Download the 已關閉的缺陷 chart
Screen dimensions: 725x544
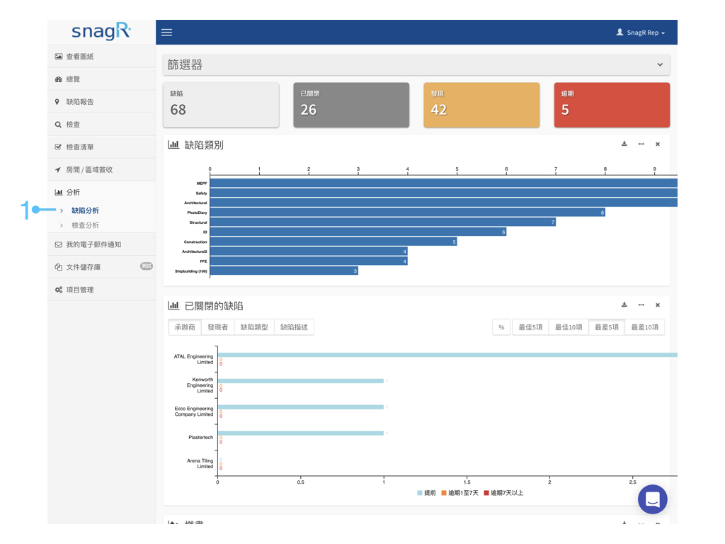click(624, 305)
